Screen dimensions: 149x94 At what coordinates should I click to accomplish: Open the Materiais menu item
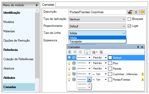pos(9,31)
